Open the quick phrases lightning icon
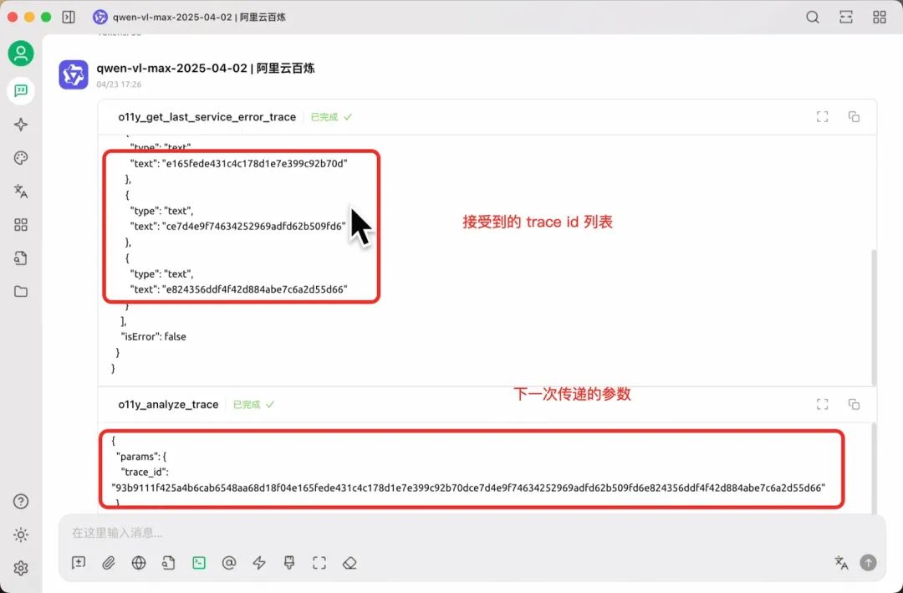This screenshot has width=903, height=593. (x=259, y=563)
